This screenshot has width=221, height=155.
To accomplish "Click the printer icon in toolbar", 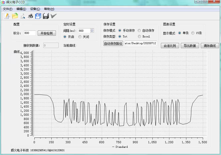I will coord(30,16).
